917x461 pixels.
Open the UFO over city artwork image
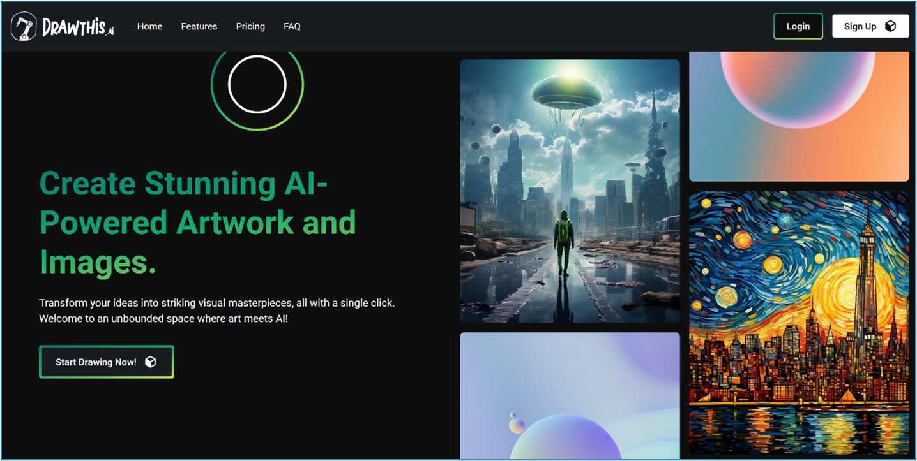[x=570, y=191]
